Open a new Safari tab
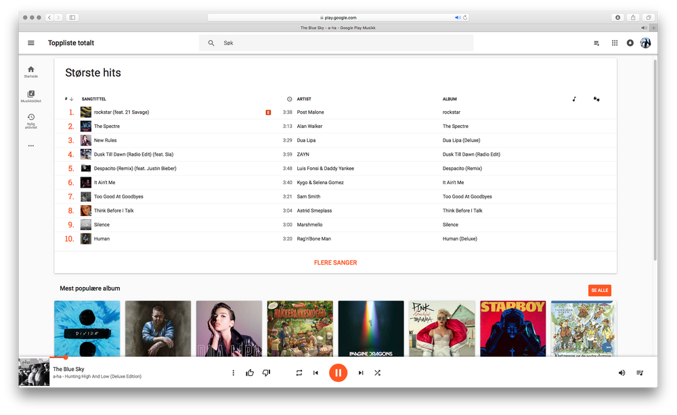 click(654, 28)
